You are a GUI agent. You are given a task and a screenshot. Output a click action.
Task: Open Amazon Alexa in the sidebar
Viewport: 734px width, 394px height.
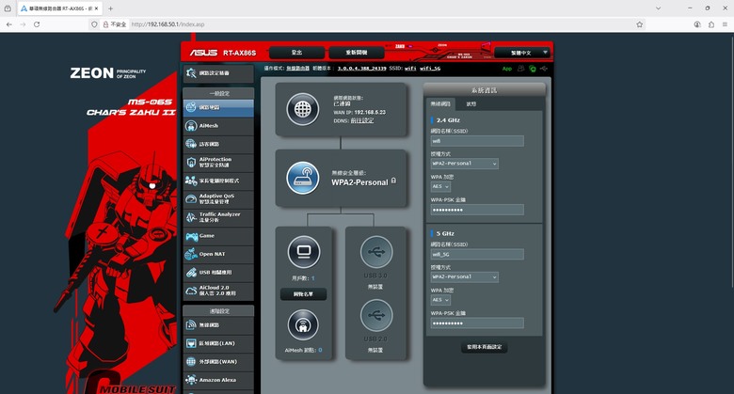[218, 380]
